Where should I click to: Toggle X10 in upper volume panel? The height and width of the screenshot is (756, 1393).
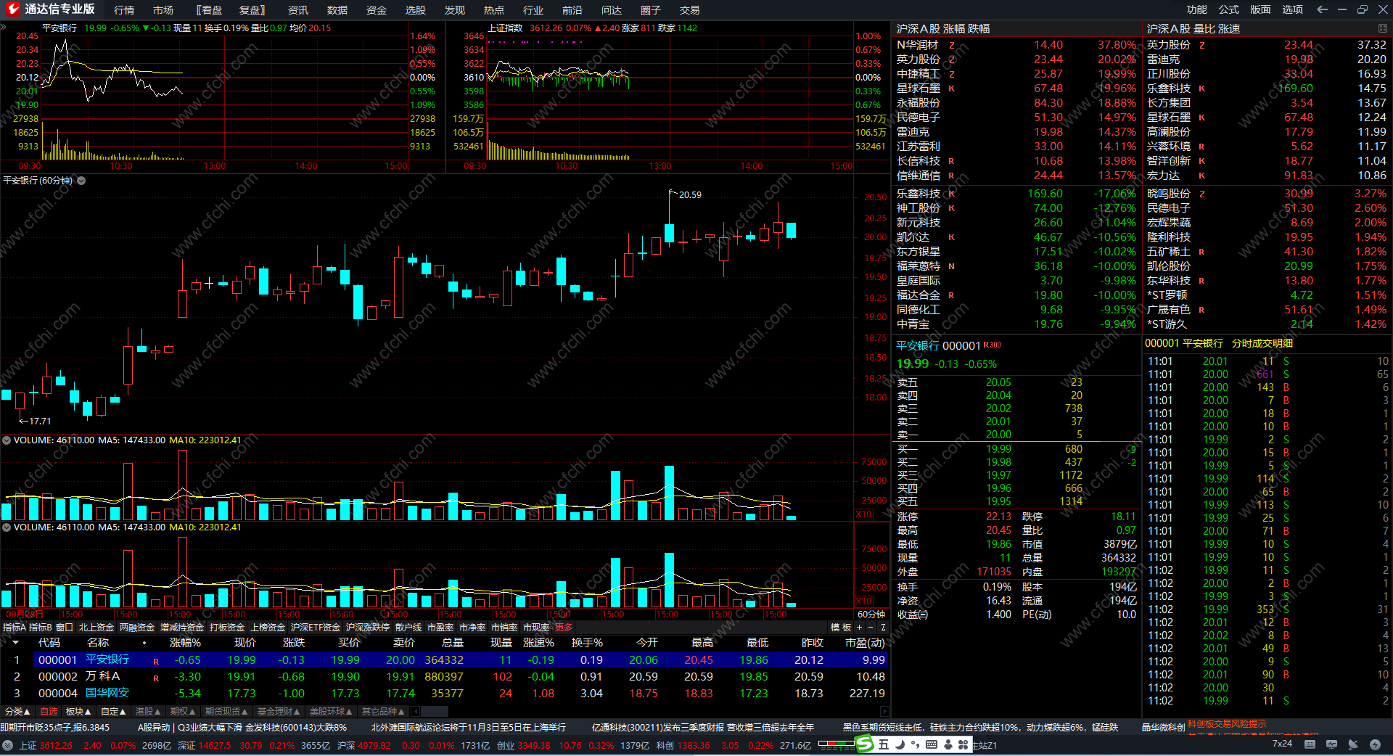(x=864, y=514)
